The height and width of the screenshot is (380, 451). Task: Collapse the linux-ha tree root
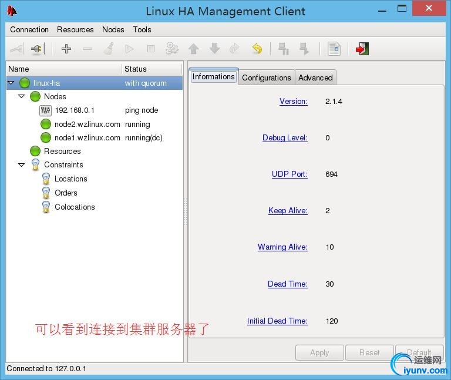pyautogui.click(x=11, y=83)
